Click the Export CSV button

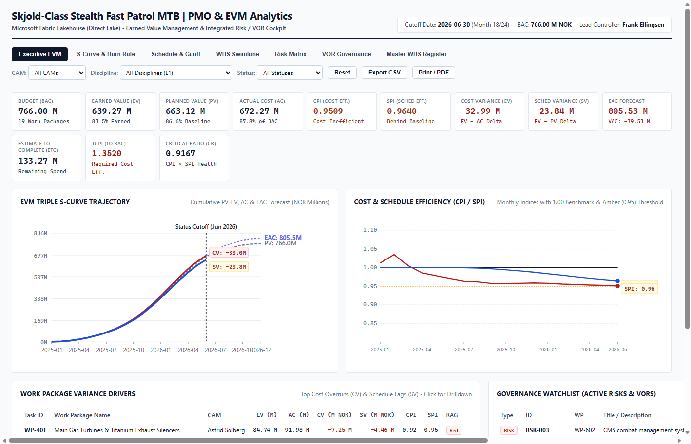[384, 73]
